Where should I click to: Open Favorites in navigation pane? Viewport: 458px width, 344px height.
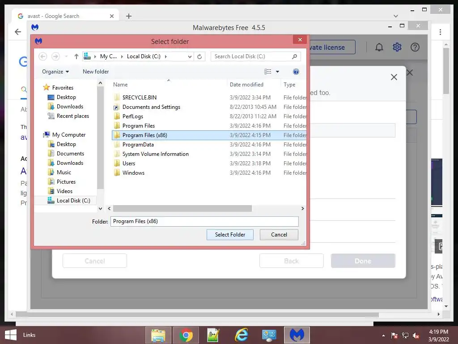click(x=63, y=88)
